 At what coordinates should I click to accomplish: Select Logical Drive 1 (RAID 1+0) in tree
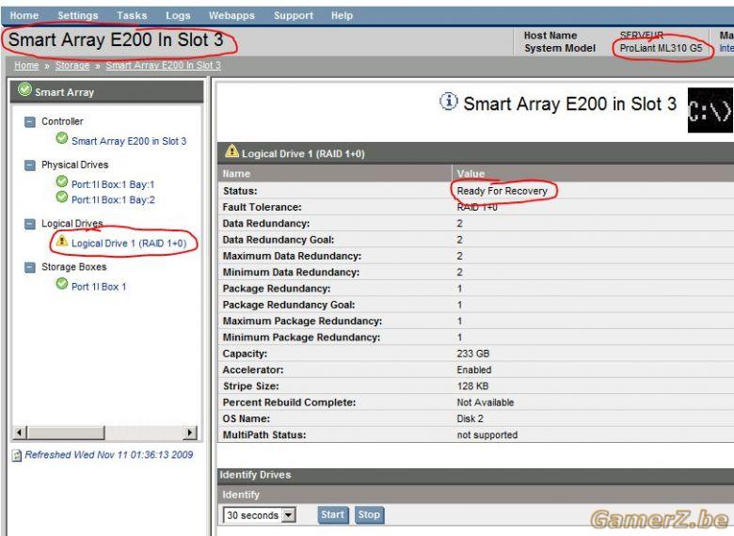129,244
